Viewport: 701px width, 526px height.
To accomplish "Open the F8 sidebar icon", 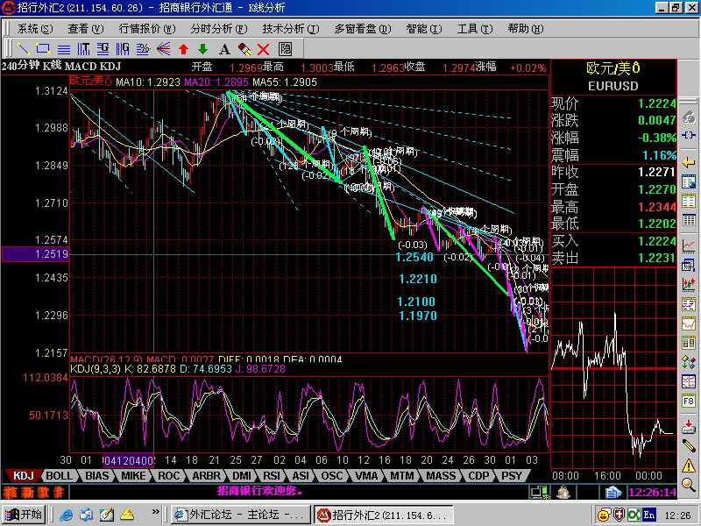I will [689, 402].
